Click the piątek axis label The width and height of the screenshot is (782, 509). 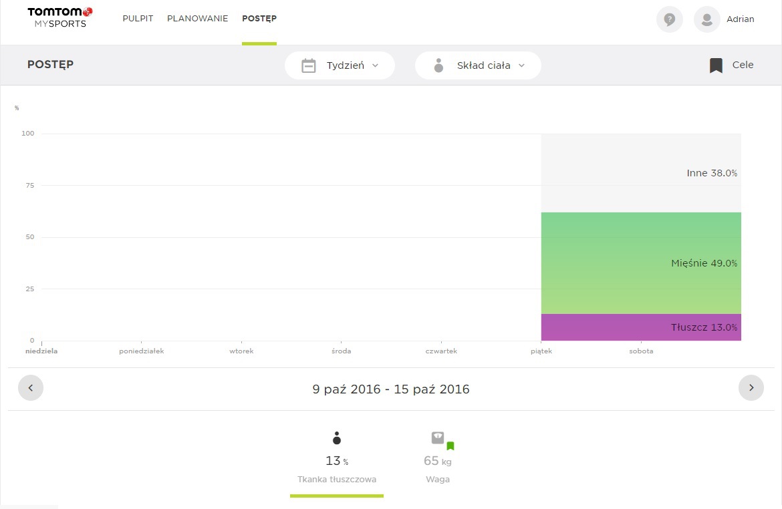pyautogui.click(x=541, y=351)
